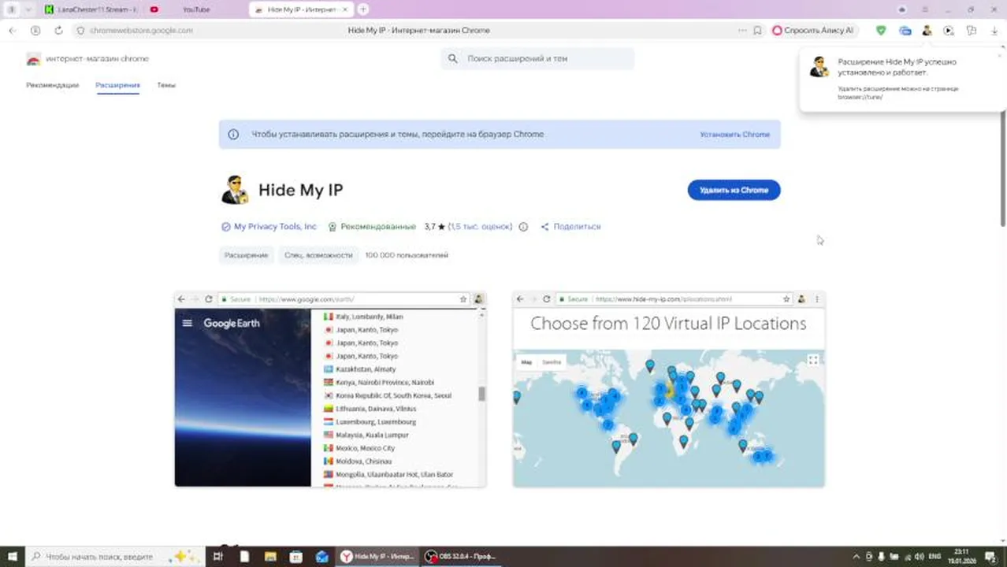Open the tab list dropdown arrow
1007x567 pixels.
point(29,9)
